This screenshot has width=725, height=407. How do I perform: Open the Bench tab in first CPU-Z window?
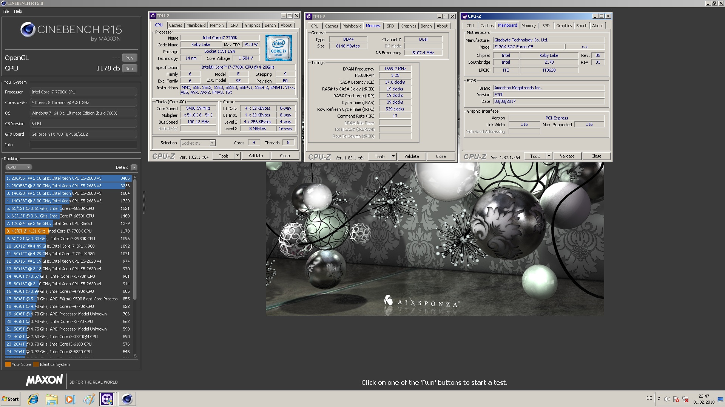coord(270,25)
